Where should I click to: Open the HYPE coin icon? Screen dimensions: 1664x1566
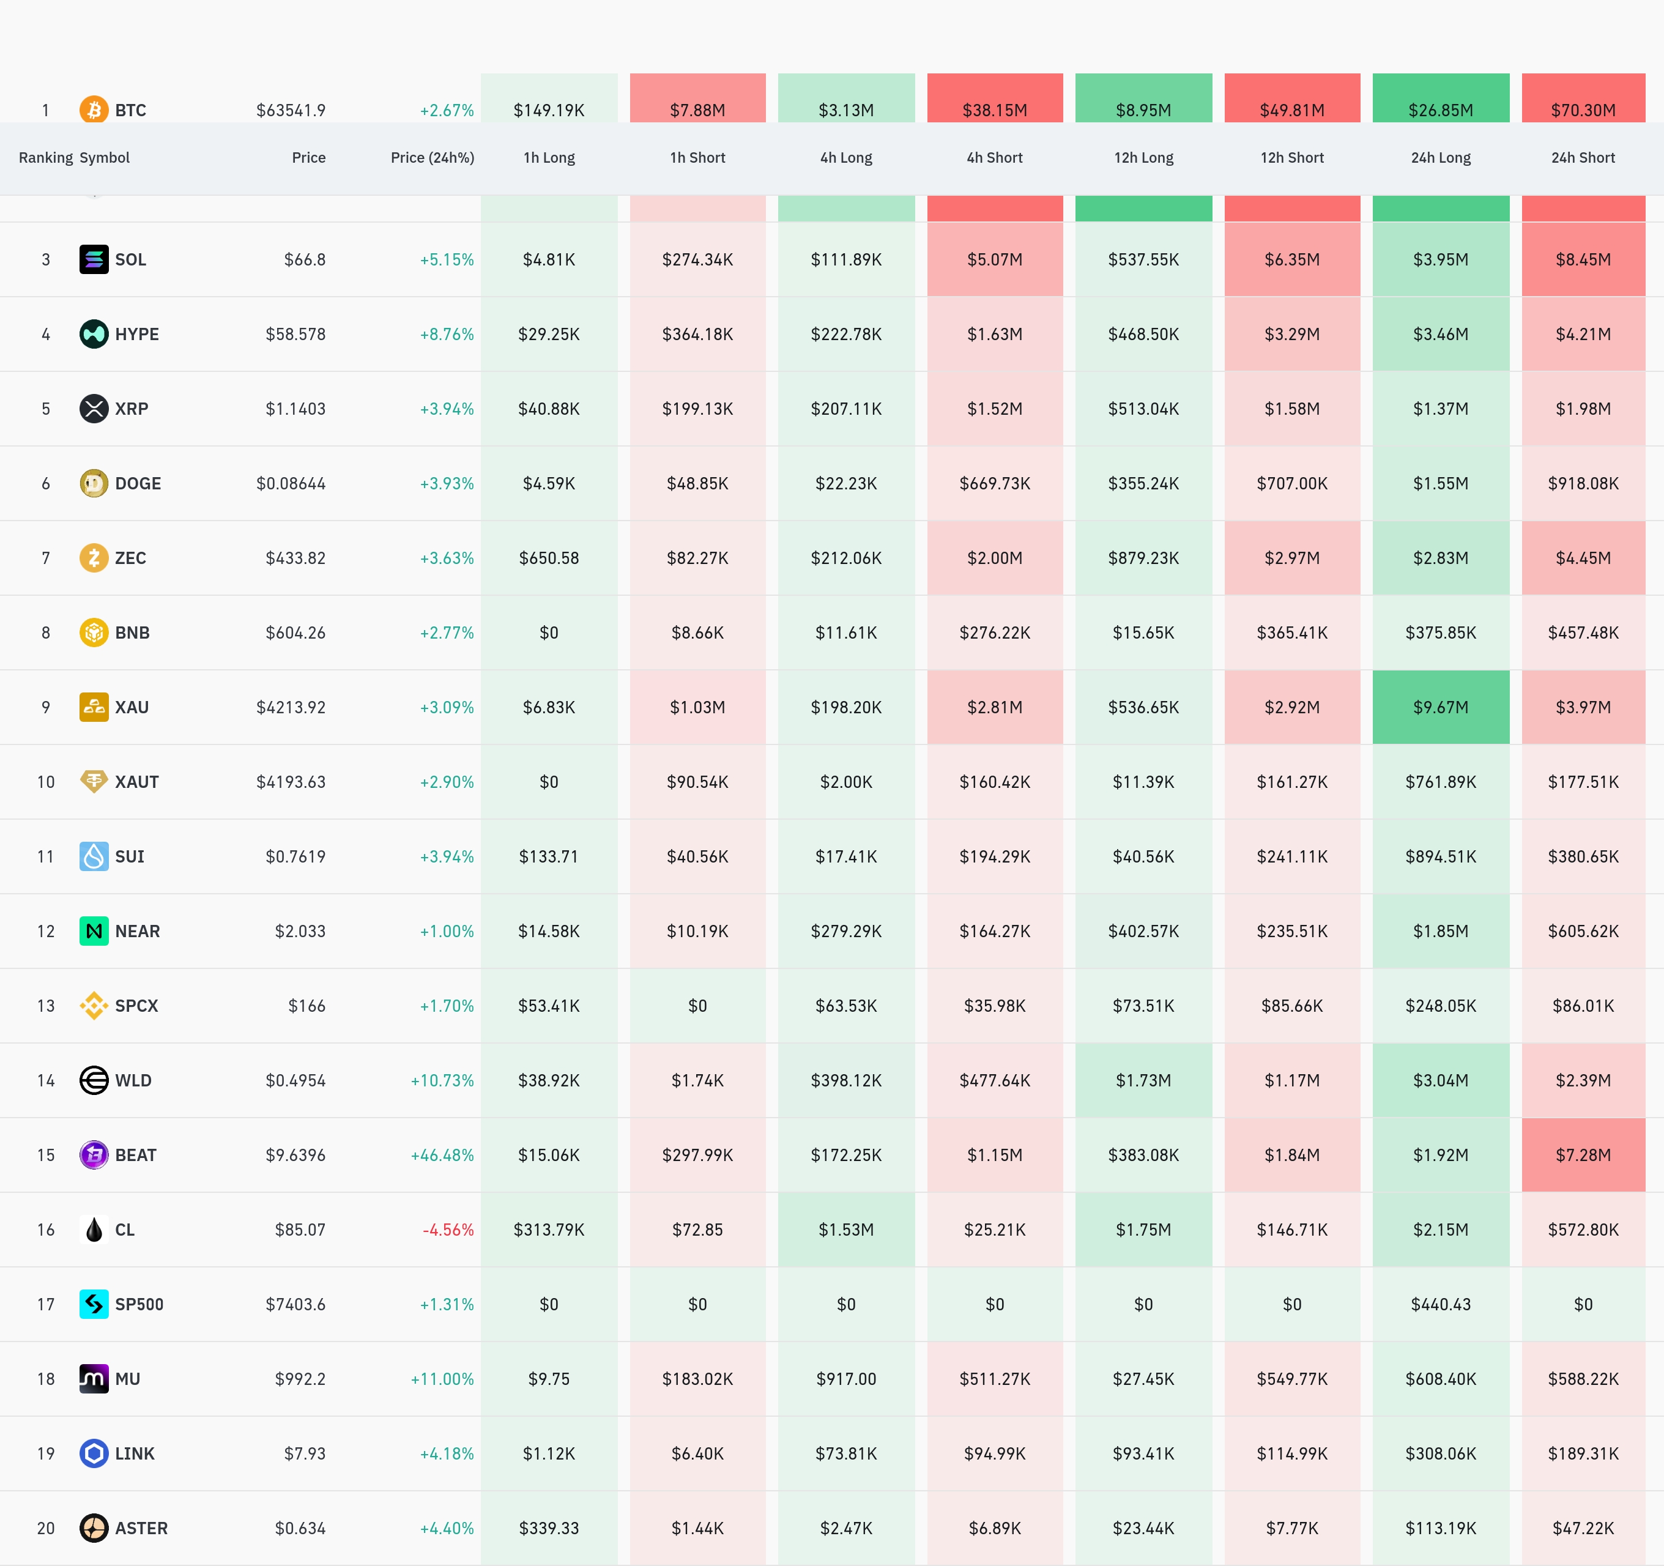(x=94, y=334)
